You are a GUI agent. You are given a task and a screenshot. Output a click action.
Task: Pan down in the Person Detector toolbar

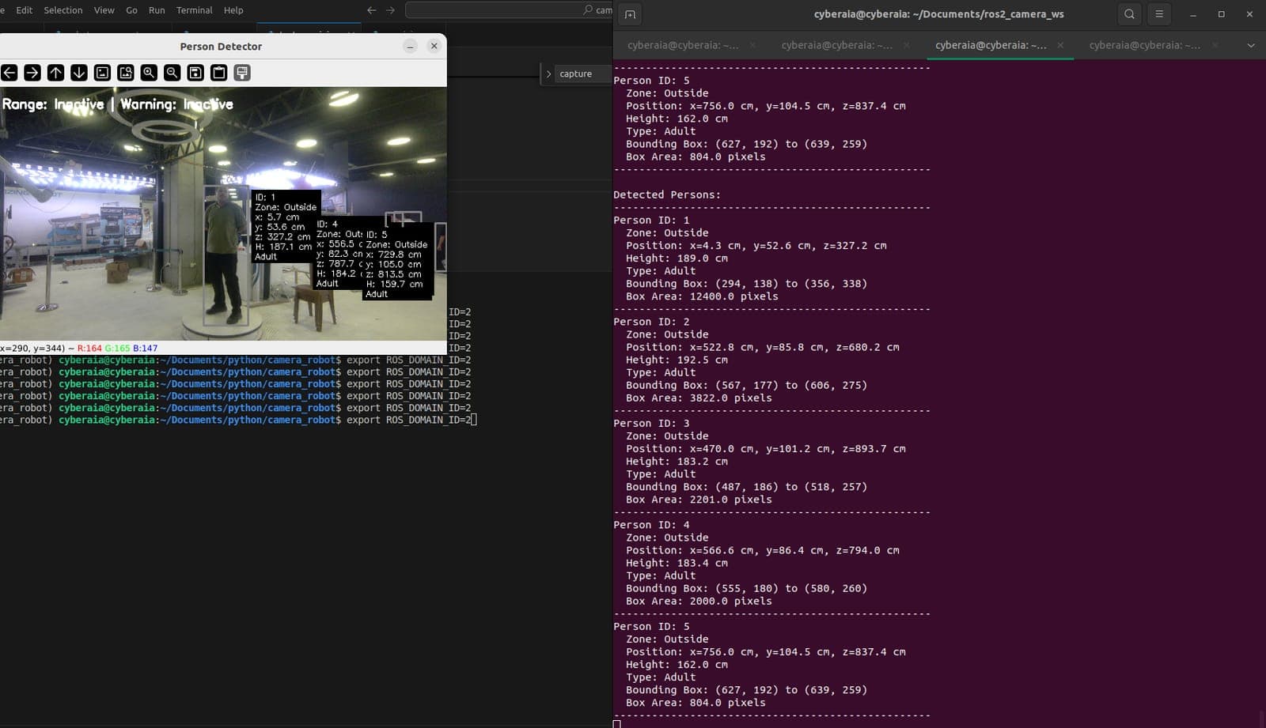79,73
